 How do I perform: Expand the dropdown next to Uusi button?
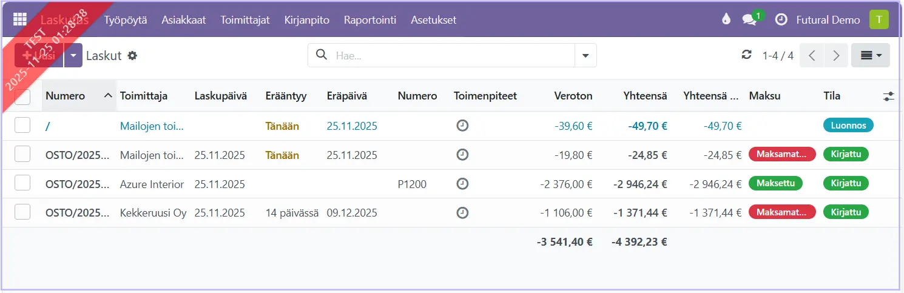[x=73, y=55]
